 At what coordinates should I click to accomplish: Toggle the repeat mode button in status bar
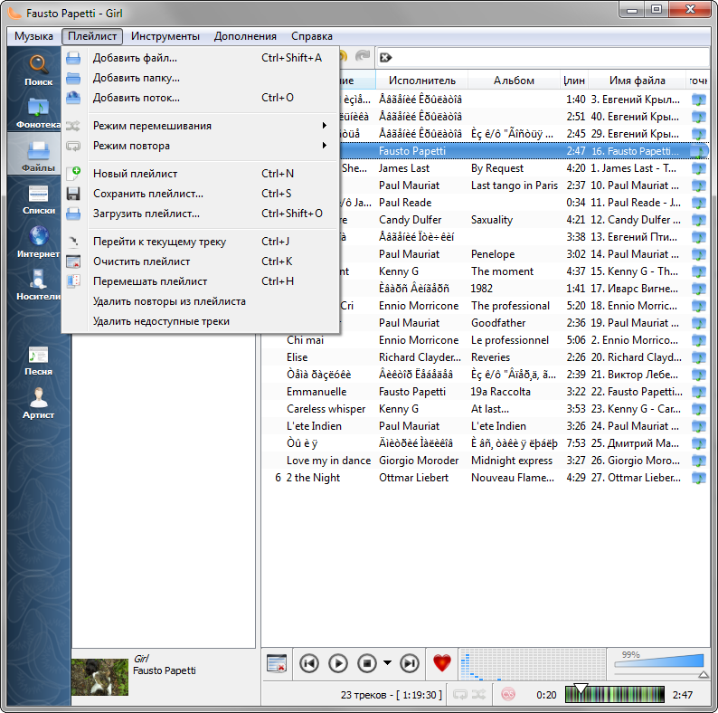click(x=459, y=695)
